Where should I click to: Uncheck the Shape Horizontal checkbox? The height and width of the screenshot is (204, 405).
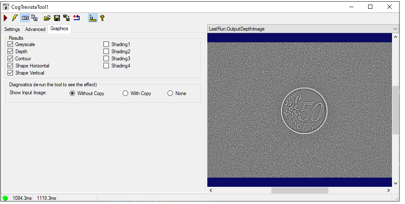[x=10, y=66]
